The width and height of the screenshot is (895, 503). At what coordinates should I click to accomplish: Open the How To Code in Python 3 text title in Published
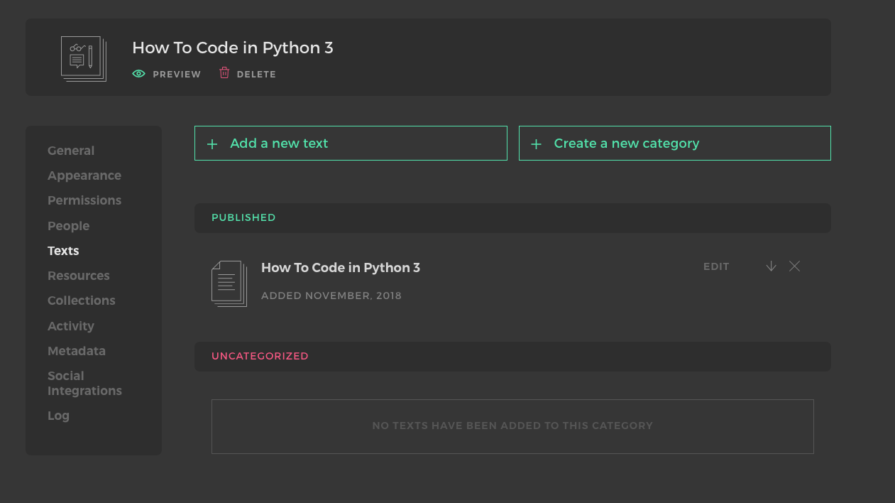coord(341,268)
